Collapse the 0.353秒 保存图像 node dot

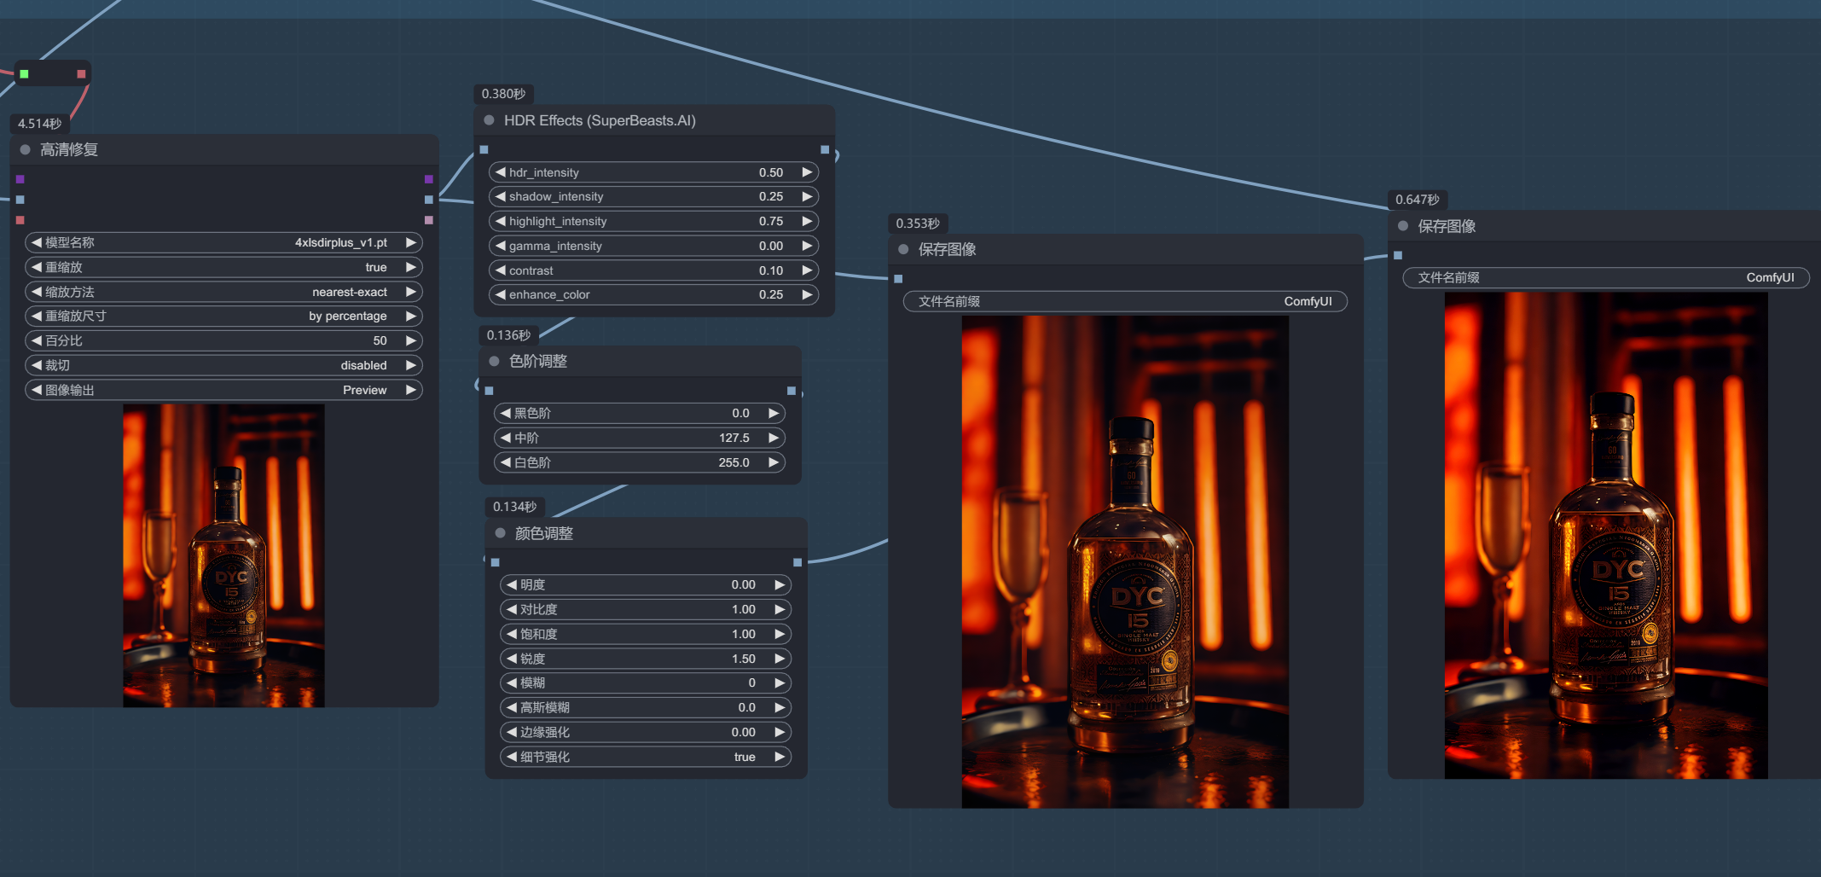903,249
